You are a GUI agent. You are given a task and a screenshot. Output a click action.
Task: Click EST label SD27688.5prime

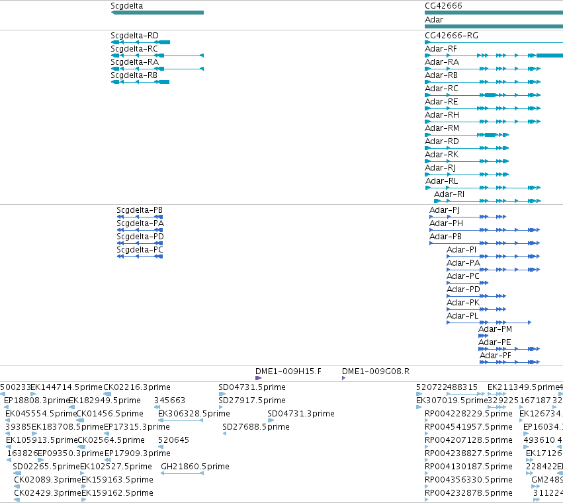coord(256,427)
